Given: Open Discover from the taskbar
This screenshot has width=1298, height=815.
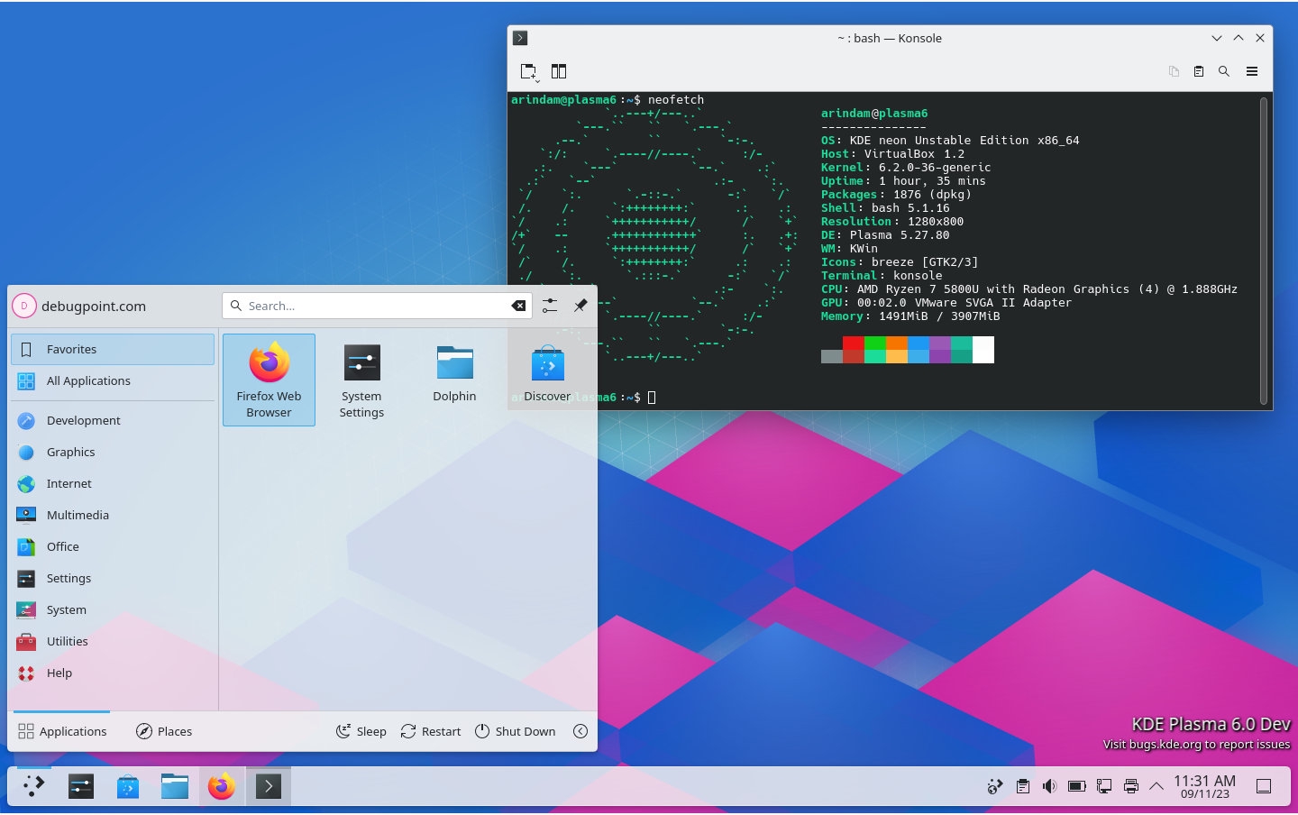Looking at the screenshot, I should pyautogui.click(x=128, y=786).
